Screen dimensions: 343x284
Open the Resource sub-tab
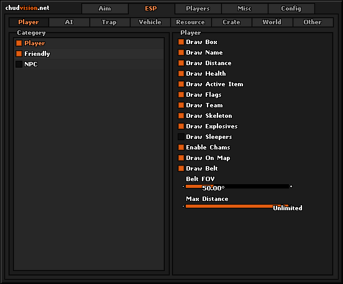click(191, 22)
